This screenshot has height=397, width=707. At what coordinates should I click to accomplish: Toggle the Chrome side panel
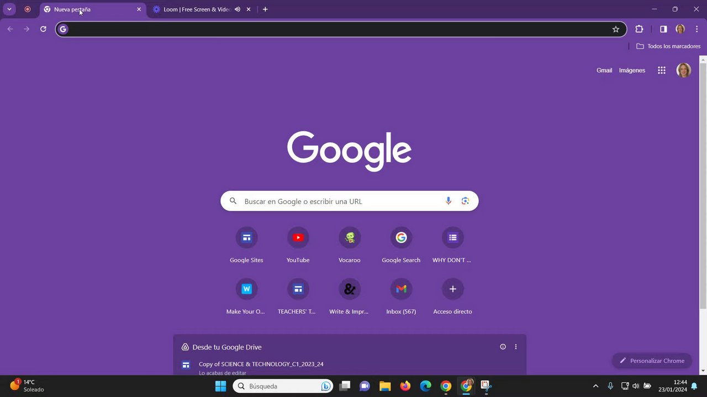[663, 29]
